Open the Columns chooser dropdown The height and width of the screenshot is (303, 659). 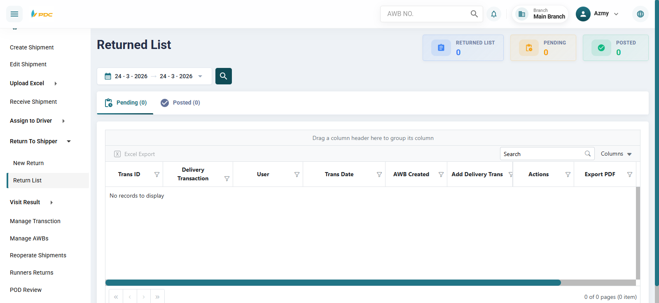click(616, 154)
